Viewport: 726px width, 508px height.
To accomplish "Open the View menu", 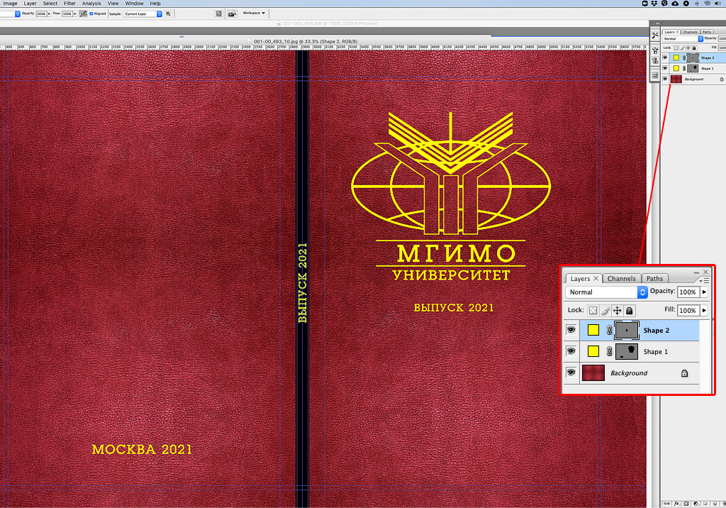I will pos(113,4).
